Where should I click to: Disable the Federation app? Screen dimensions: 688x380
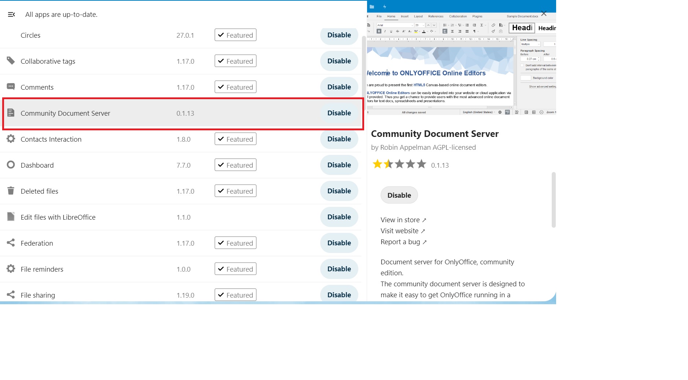(x=339, y=243)
